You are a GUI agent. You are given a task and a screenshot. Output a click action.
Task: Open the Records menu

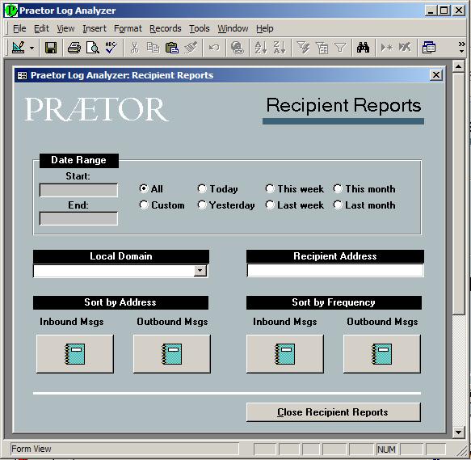(x=165, y=28)
